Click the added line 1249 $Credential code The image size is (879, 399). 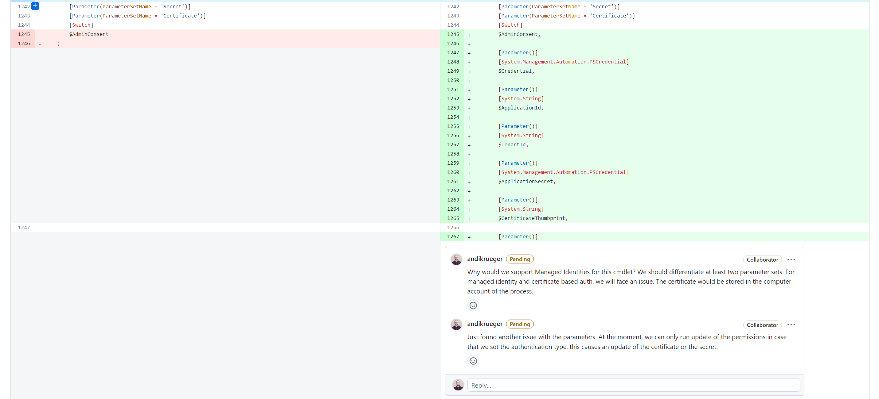516,71
